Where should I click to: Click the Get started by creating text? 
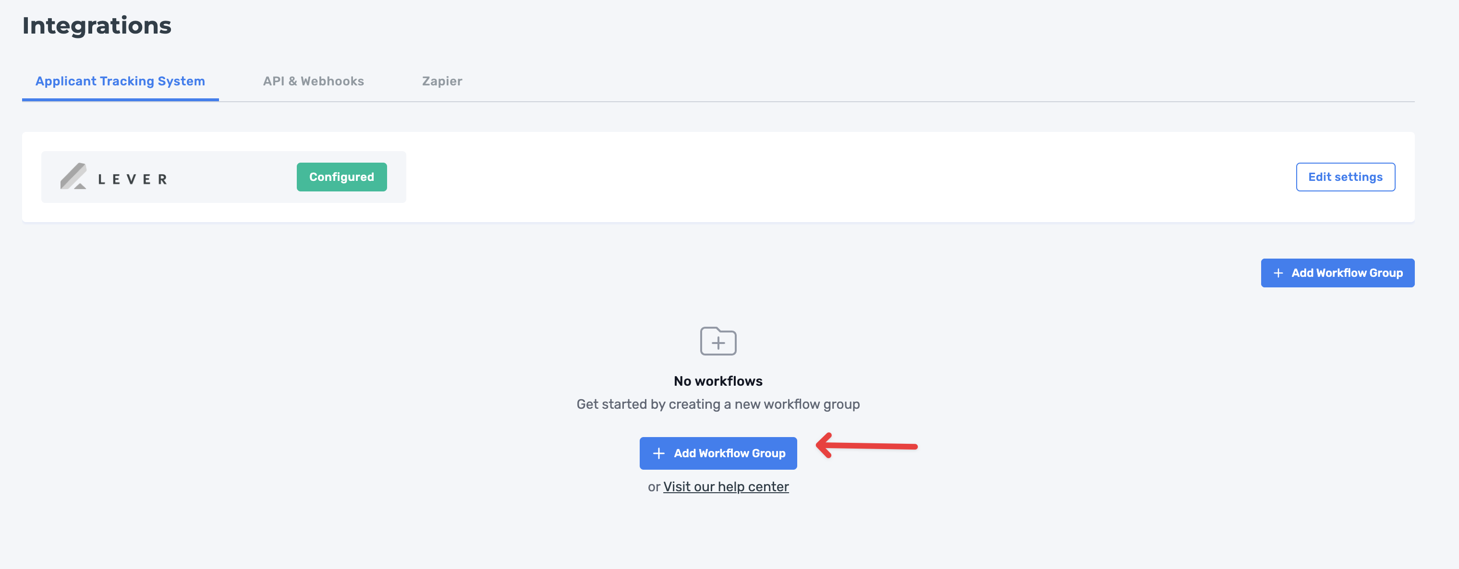718,404
